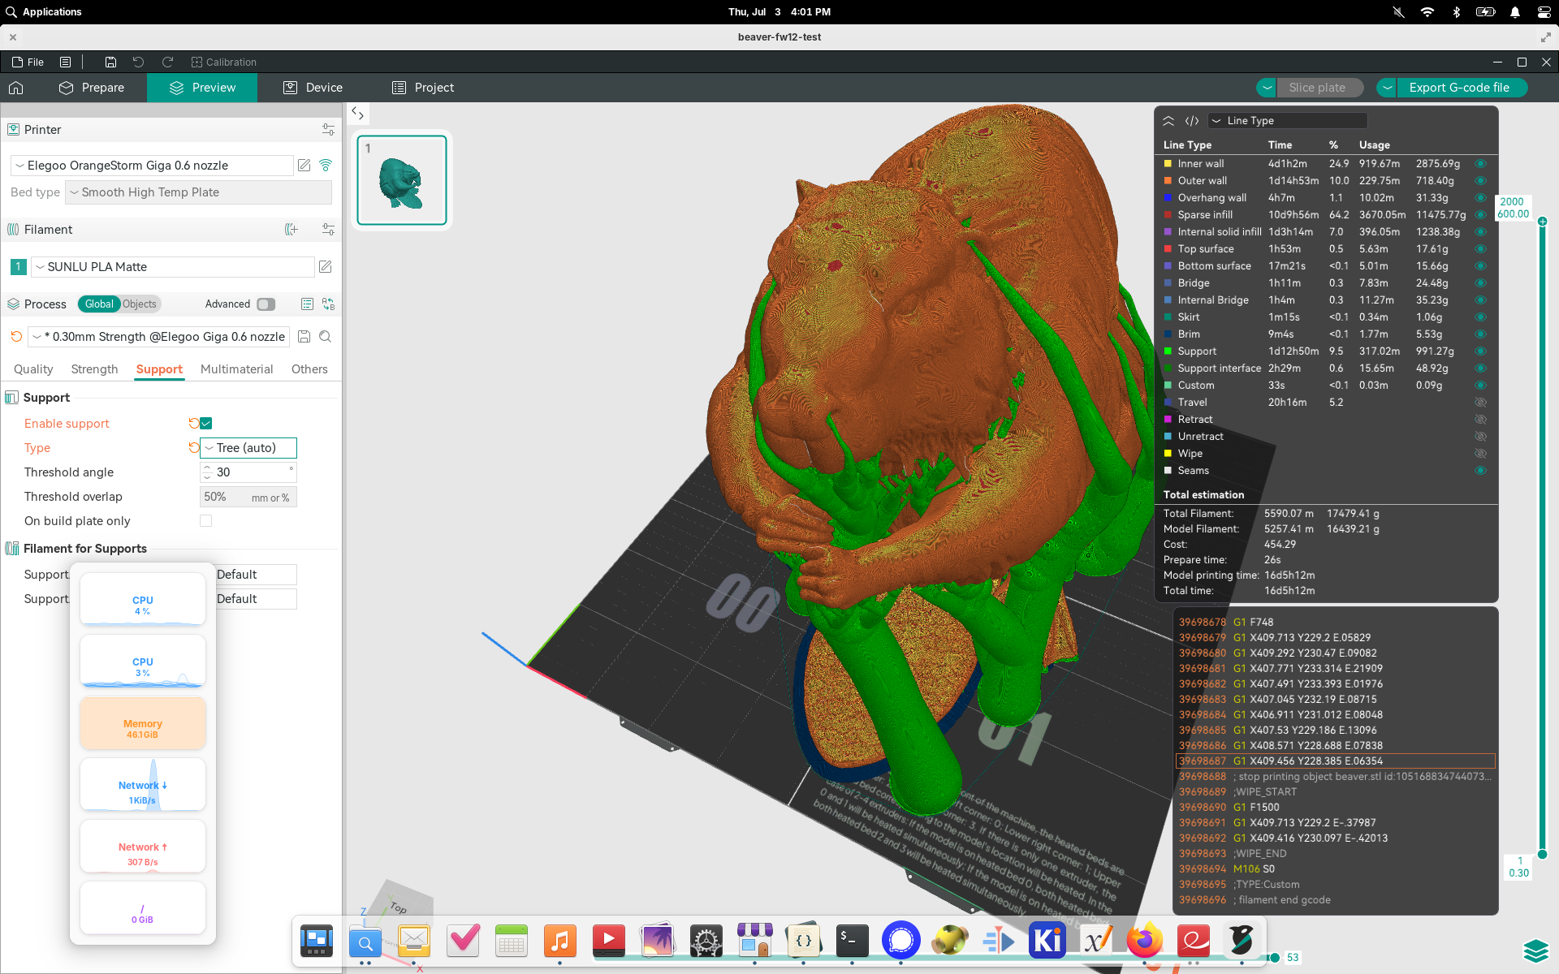1559x974 pixels.
Task: Edit the printer preset pencil icon
Action: tap(304, 166)
